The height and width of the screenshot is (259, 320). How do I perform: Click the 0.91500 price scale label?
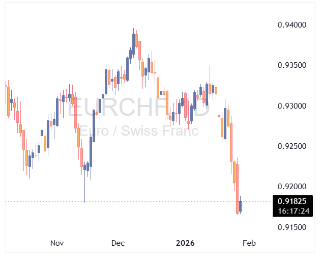(x=292, y=227)
